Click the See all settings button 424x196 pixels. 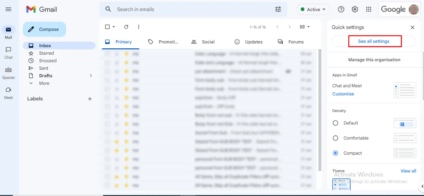pos(373,41)
